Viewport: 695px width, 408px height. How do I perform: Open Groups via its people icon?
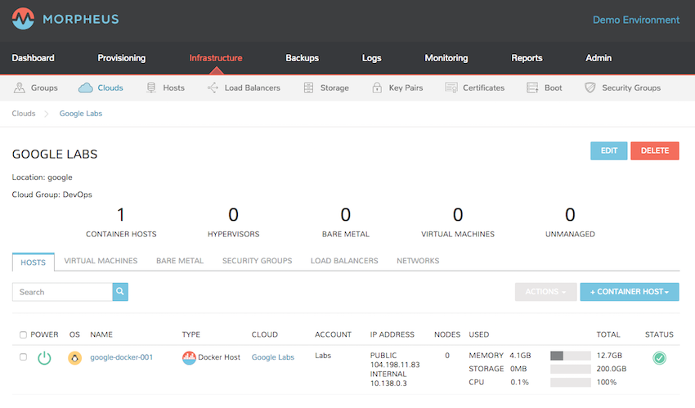tap(19, 87)
